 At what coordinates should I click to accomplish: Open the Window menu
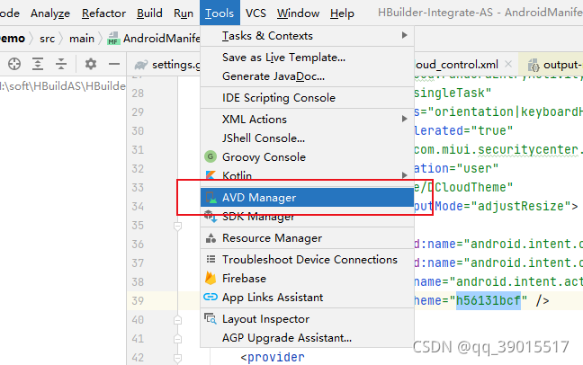[298, 13]
